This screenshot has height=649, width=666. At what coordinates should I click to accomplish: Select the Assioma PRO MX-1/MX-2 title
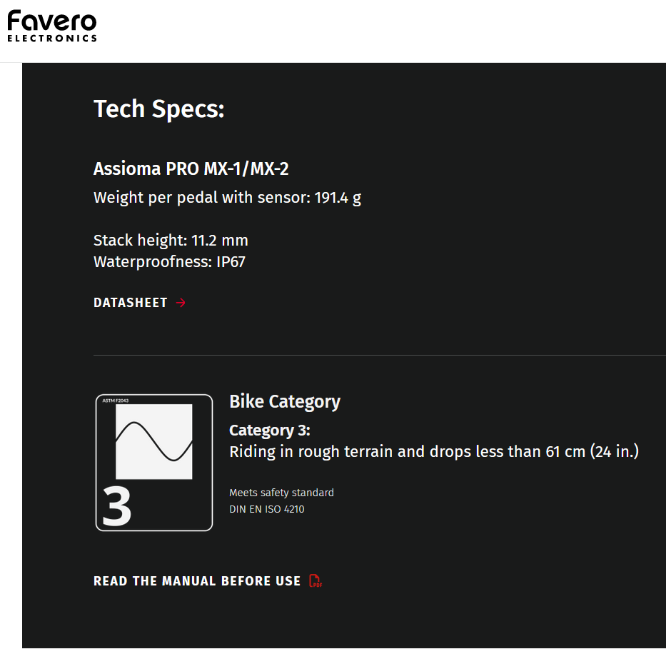coord(191,169)
